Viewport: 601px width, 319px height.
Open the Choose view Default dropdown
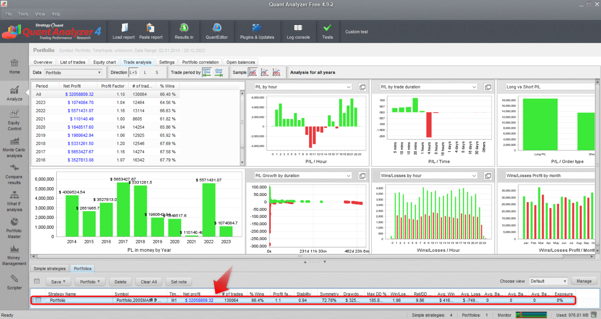[x=548, y=281]
